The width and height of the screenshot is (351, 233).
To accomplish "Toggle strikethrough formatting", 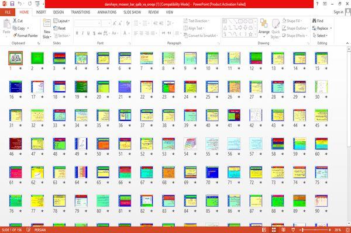I will [99, 33].
